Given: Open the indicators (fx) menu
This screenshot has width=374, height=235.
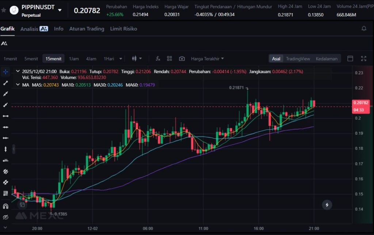Looking at the screenshot, I should pyautogui.click(x=158, y=58).
